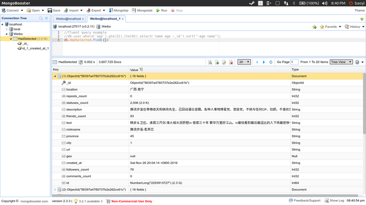The height and width of the screenshot is (205, 366).
Task: Refresh the query results
Action: [x=271, y=62]
